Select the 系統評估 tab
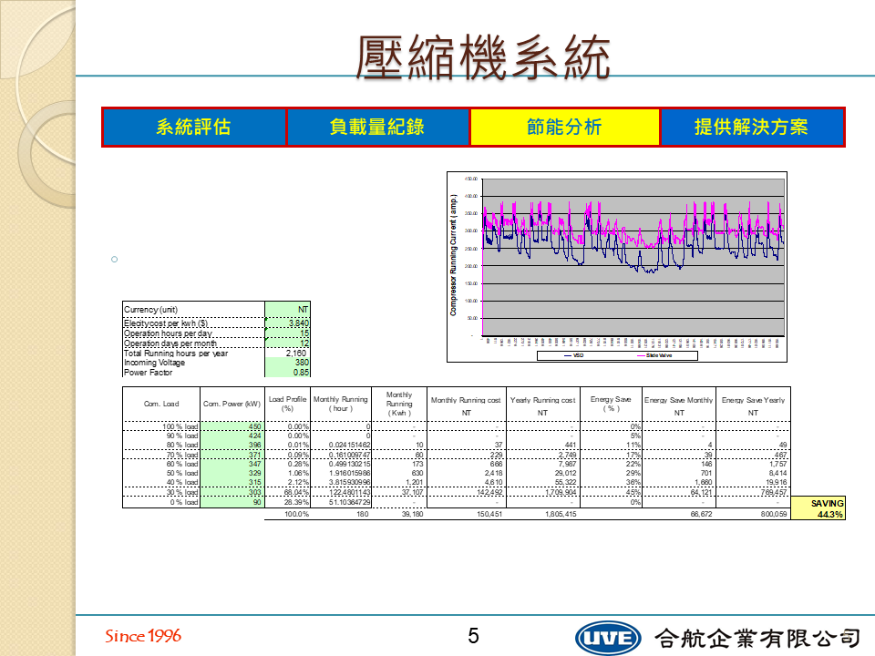The image size is (875, 656). point(193,128)
